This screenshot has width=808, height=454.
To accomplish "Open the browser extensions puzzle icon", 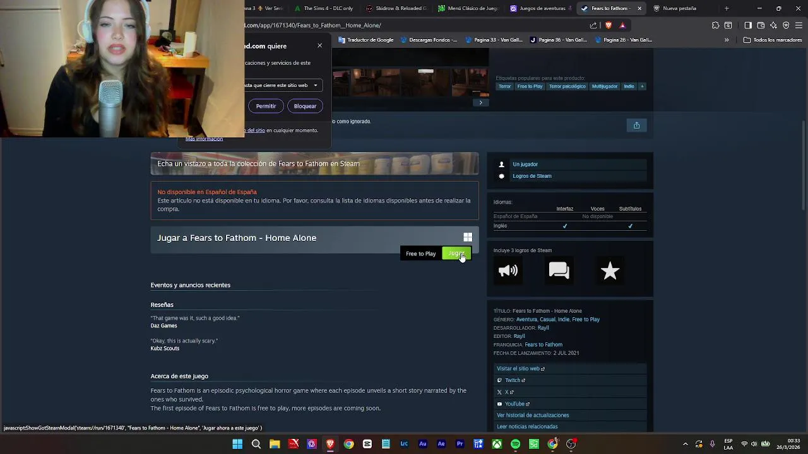I will click(x=715, y=25).
